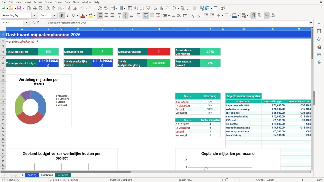
Task: Sort ascending
Action: click(136, 8)
